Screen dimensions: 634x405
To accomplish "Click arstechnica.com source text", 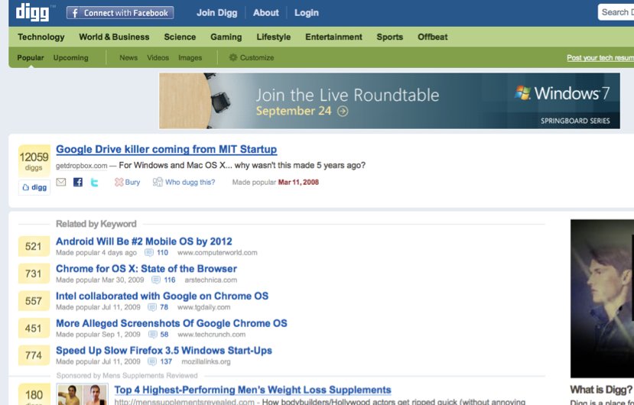I will pyautogui.click(x=211, y=280).
